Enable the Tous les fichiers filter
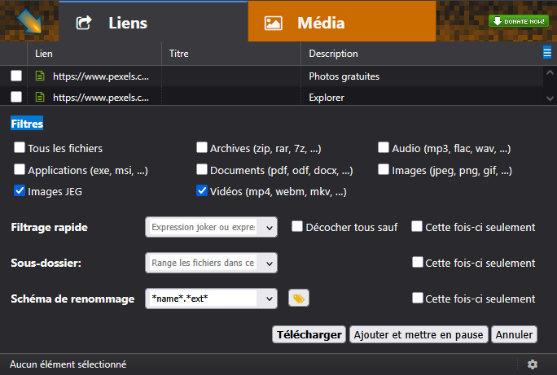The width and height of the screenshot is (557, 375). coord(20,148)
